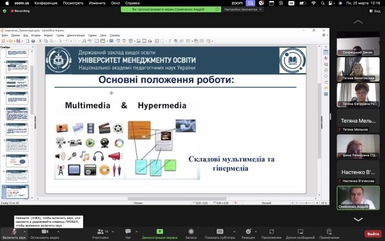This screenshot has width=385, height=241.
Task: Open the Участники participants panel
Action: 100,233
